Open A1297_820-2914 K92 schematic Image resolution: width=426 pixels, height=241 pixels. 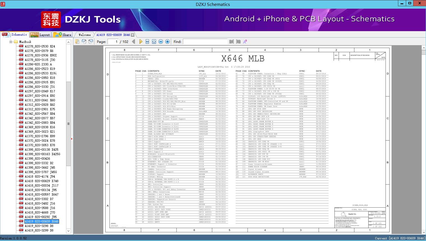tap(40, 96)
